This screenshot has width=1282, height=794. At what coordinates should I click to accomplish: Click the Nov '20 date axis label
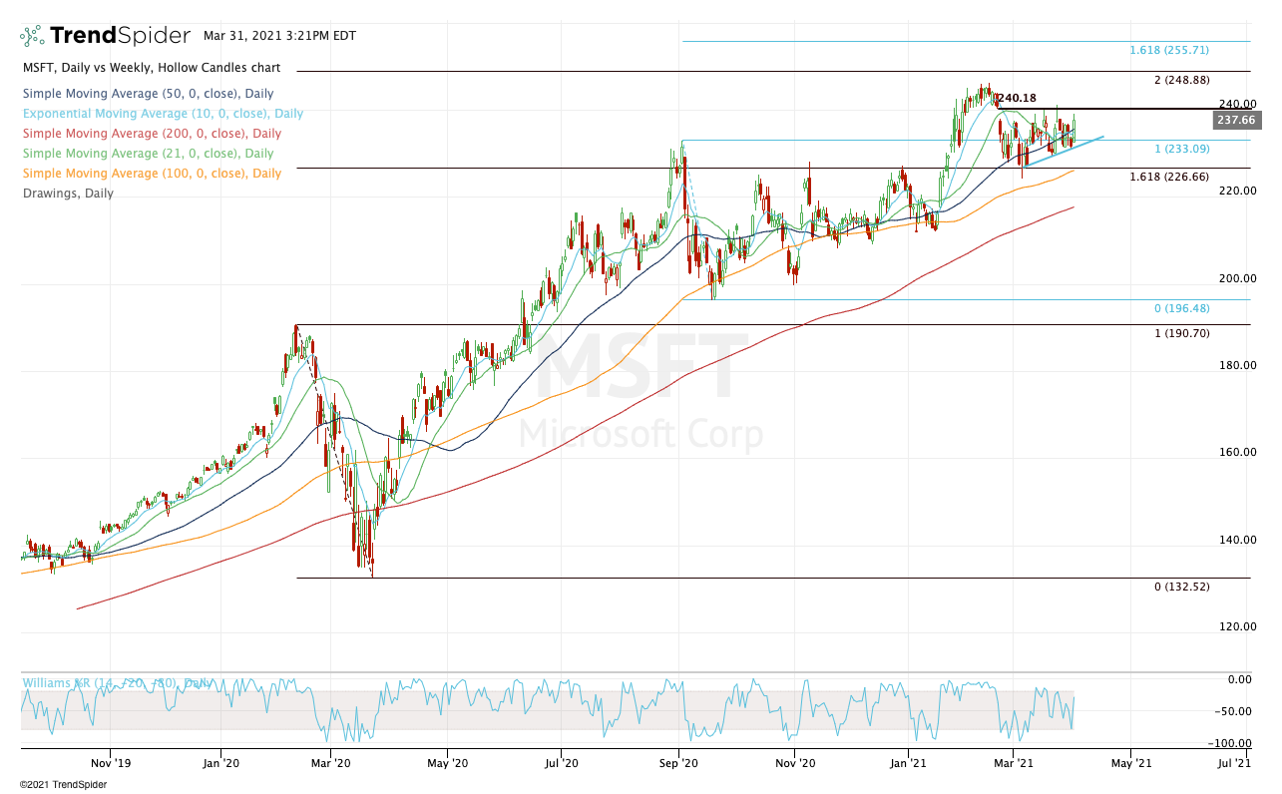click(795, 763)
